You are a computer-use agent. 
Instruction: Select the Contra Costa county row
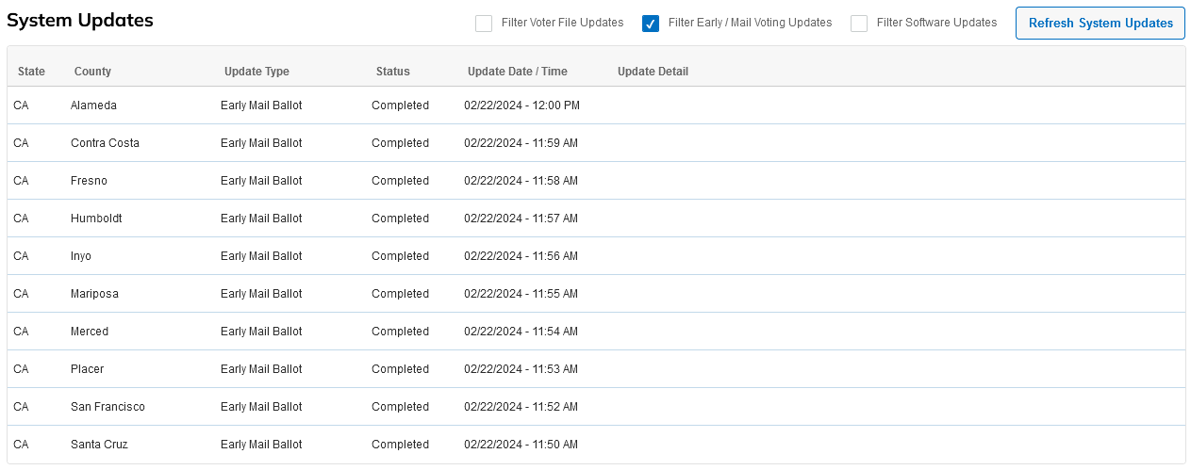coord(596,143)
